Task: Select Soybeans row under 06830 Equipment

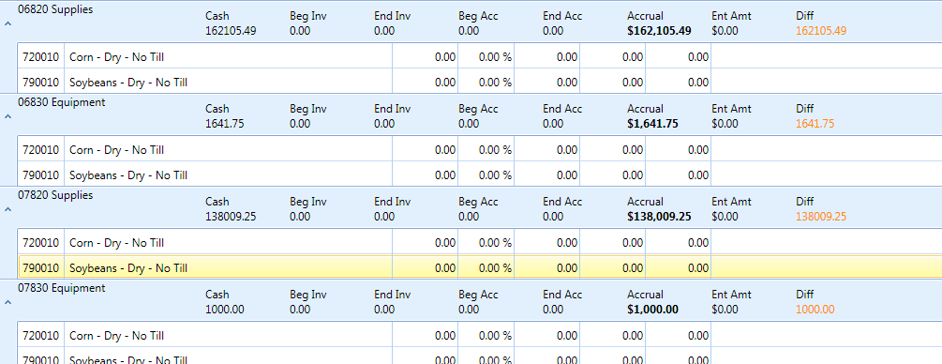Action: [x=481, y=175]
